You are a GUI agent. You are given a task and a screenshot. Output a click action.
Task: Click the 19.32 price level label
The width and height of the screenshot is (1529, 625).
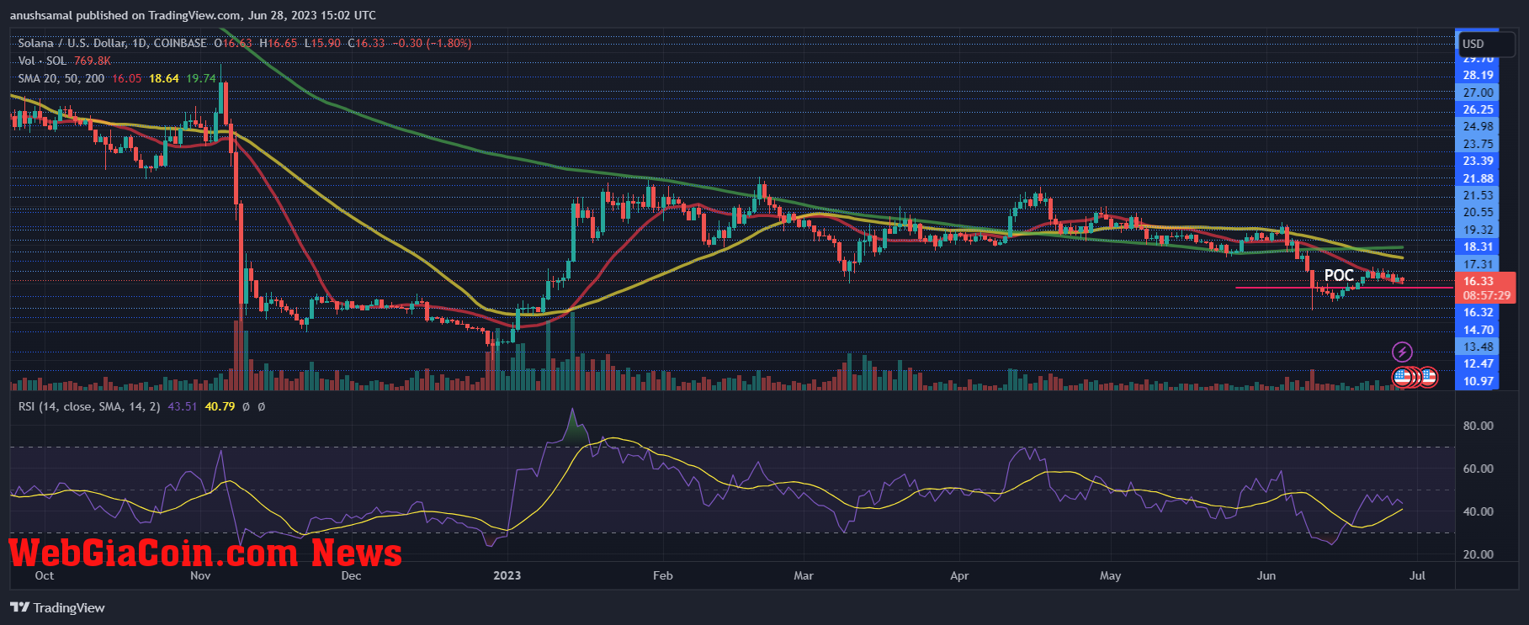click(1479, 230)
